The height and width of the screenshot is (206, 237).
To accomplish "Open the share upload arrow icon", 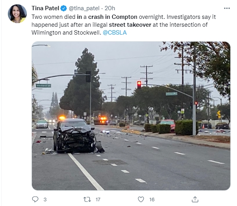I will coord(195,199).
